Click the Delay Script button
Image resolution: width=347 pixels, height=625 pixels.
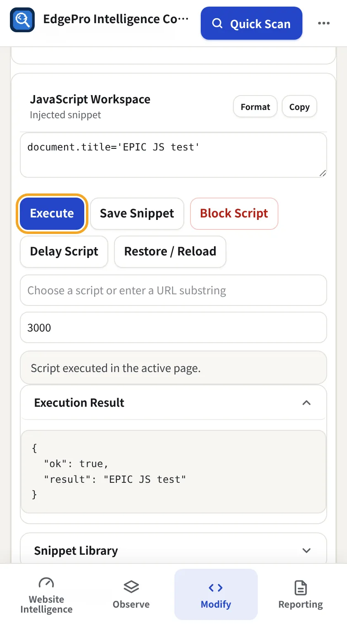(x=64, y=251)
